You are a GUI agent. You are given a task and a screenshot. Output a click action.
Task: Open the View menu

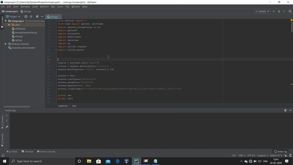click(x=16, y=6)
